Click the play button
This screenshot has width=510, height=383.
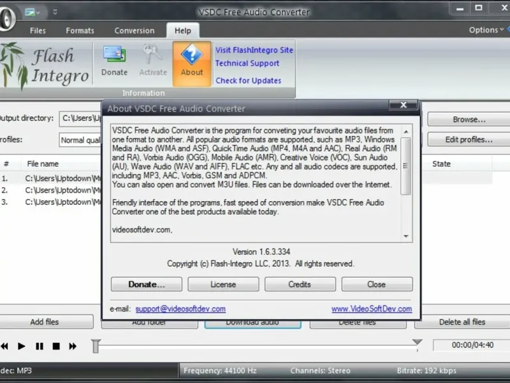coord(22,346)
